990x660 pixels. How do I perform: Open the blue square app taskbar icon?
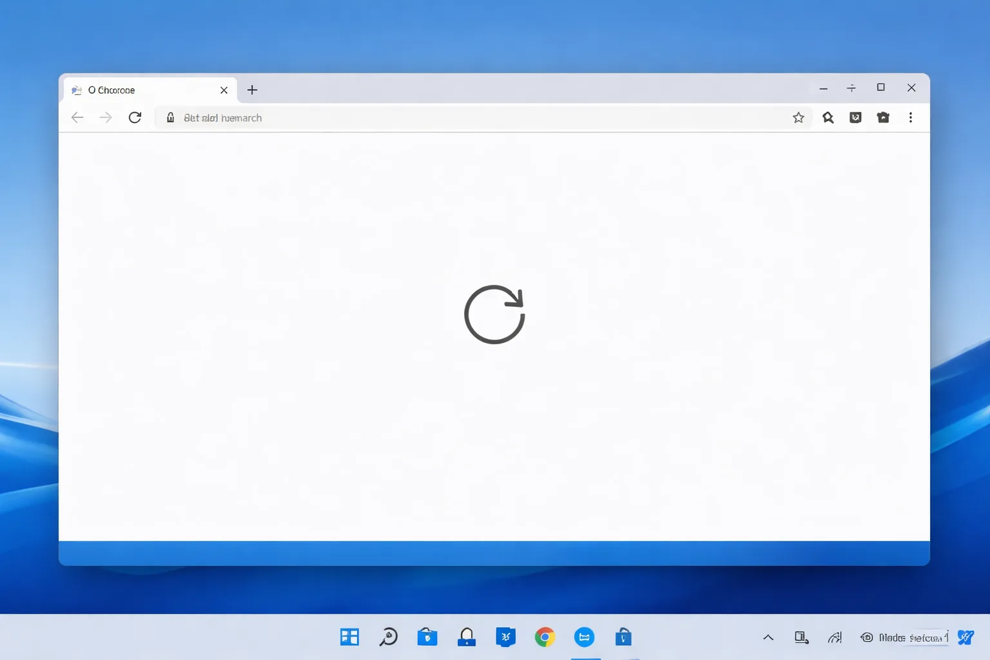coord(506,637)
